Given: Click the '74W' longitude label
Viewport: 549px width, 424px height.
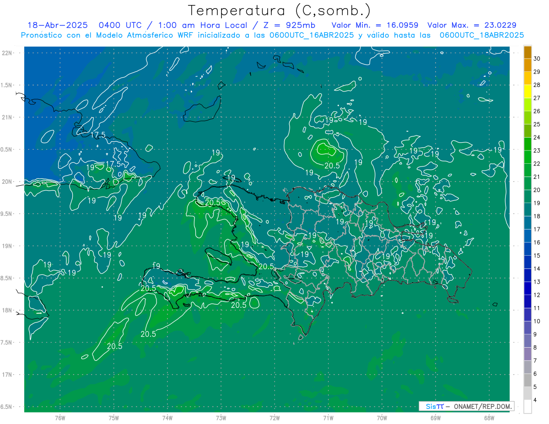Looking at the screenshot, I should (x=167, y=418).
